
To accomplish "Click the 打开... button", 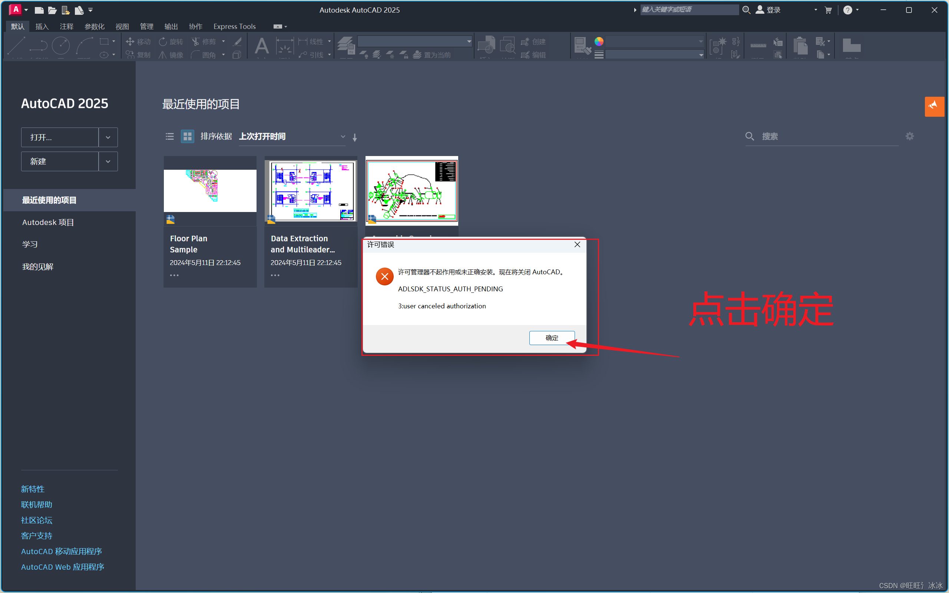I will click(x=60, y=137).
